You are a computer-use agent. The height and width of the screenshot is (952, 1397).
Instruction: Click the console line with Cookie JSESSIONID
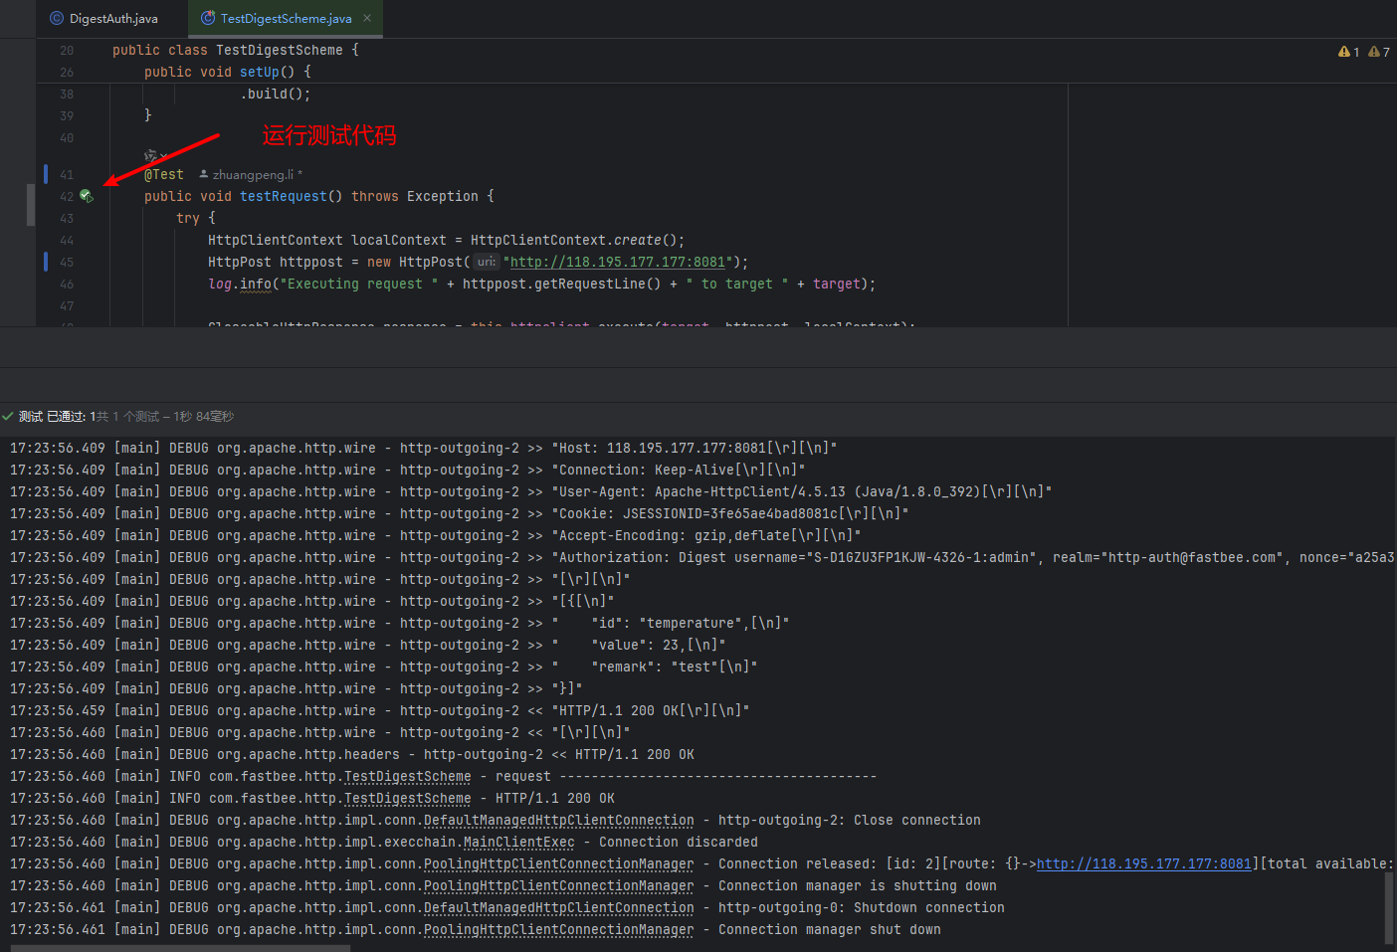point(460,513)
